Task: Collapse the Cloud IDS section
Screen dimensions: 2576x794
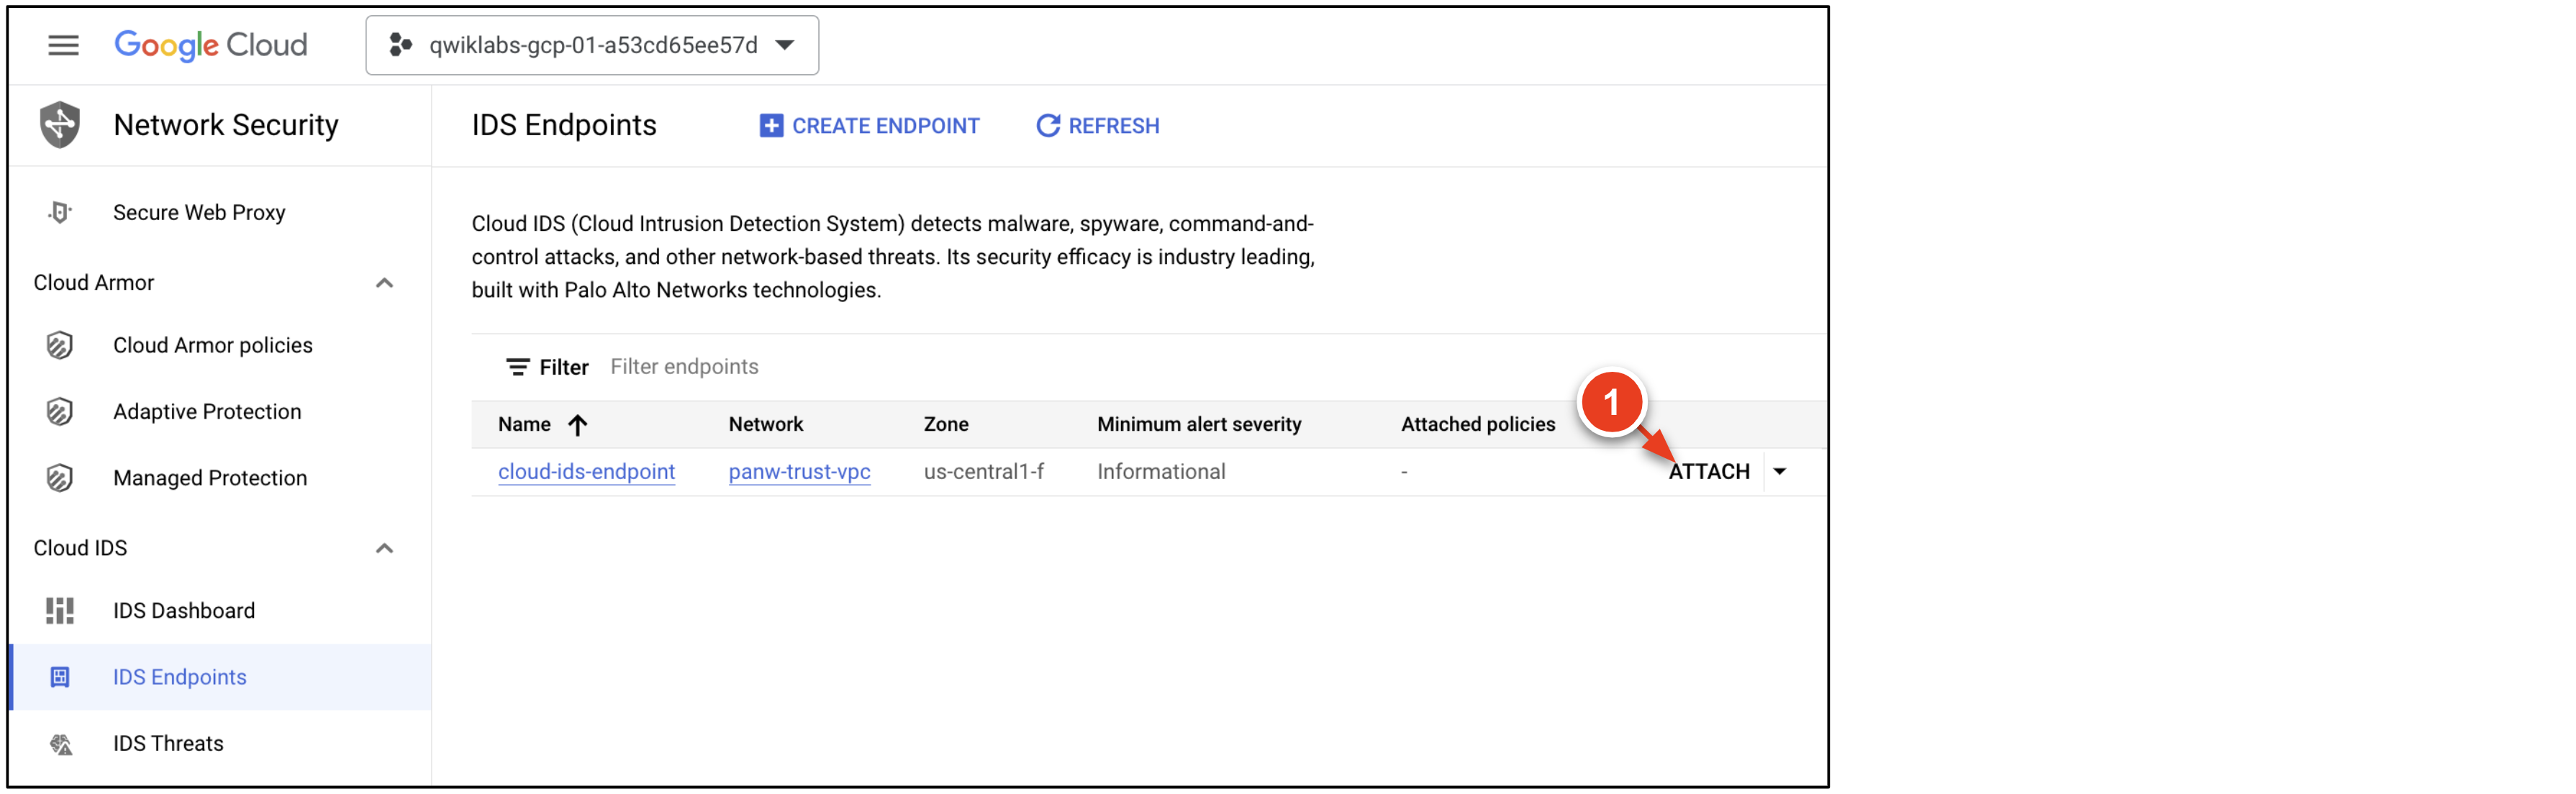Action: click(x=384, y=548)
